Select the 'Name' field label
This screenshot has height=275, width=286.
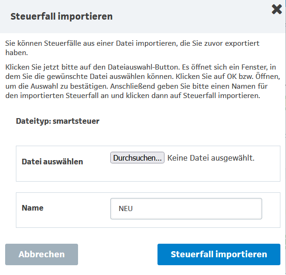(x=33, y=208)
